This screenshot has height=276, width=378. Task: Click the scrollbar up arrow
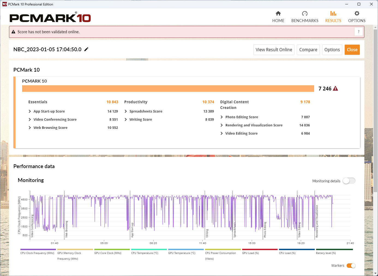pos(376,27)
